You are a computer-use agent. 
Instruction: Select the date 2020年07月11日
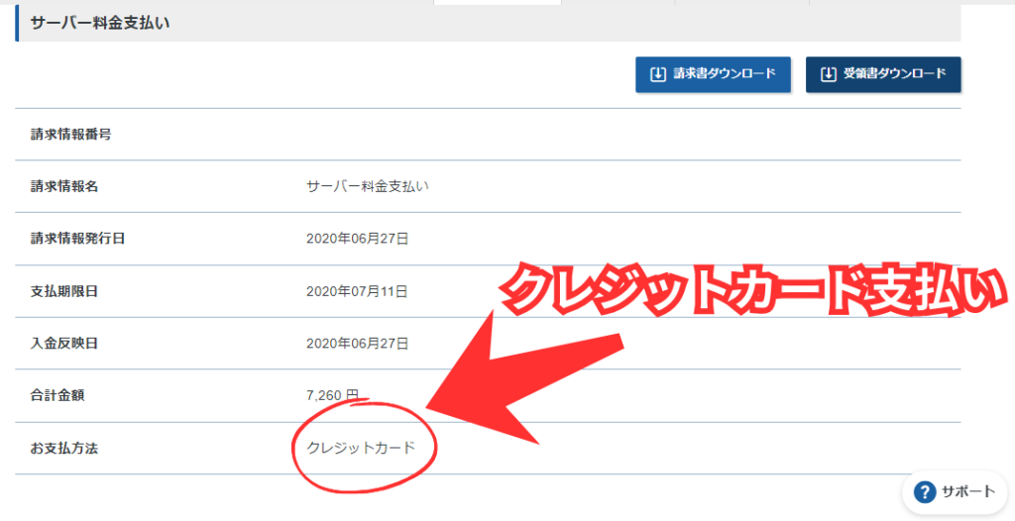tap(357, 291)
